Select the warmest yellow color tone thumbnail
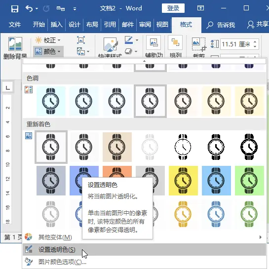Screen dimensions: 269x269 click(x=249, y=101)
